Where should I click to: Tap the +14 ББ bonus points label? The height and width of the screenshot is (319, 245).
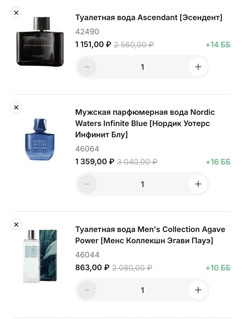click(218, 45)
